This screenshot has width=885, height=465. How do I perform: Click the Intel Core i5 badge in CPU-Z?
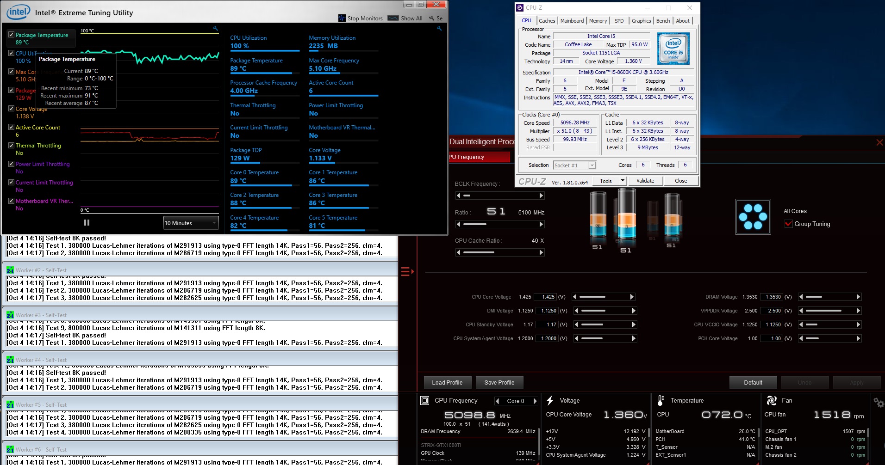(673, 49)
